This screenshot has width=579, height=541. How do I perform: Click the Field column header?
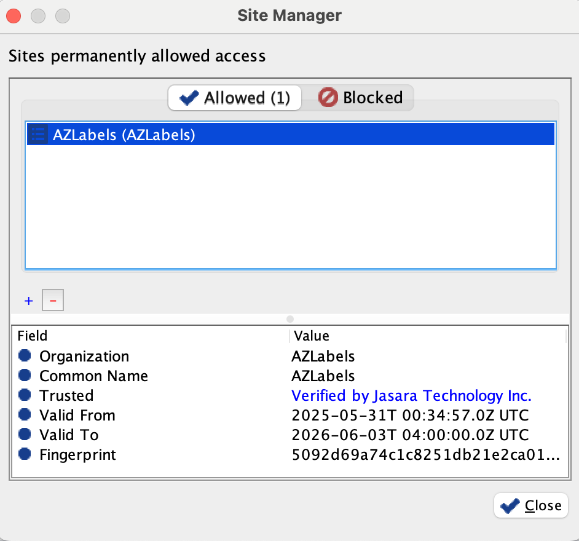(x=33, y=336)
